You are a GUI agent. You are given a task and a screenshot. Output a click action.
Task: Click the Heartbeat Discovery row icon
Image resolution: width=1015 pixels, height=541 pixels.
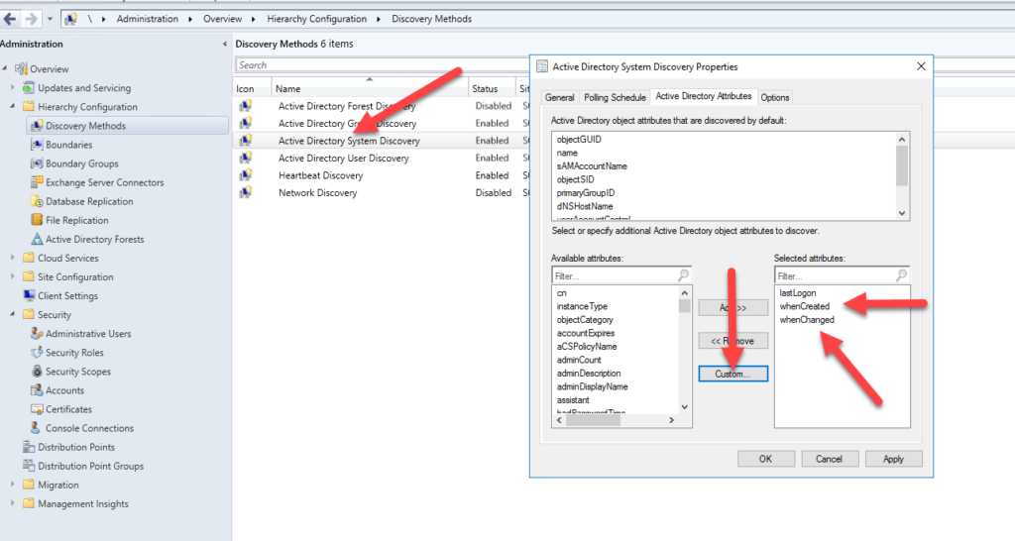pos(246,174)
